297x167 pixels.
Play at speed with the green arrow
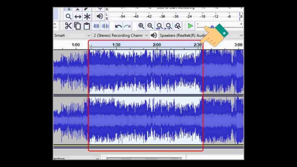pyautogui.click(x=190, y=26)
